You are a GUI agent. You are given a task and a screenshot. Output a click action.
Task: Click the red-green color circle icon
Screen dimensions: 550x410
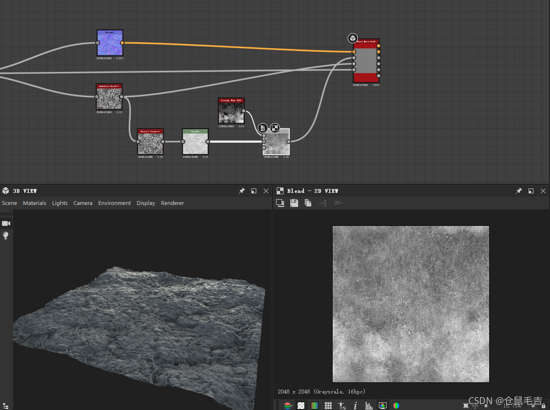pos(396,406)
